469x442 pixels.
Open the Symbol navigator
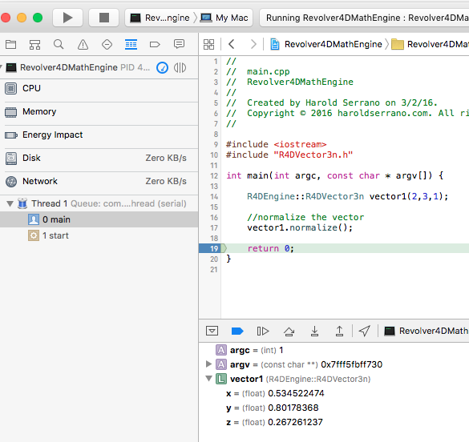coord(34,45)
